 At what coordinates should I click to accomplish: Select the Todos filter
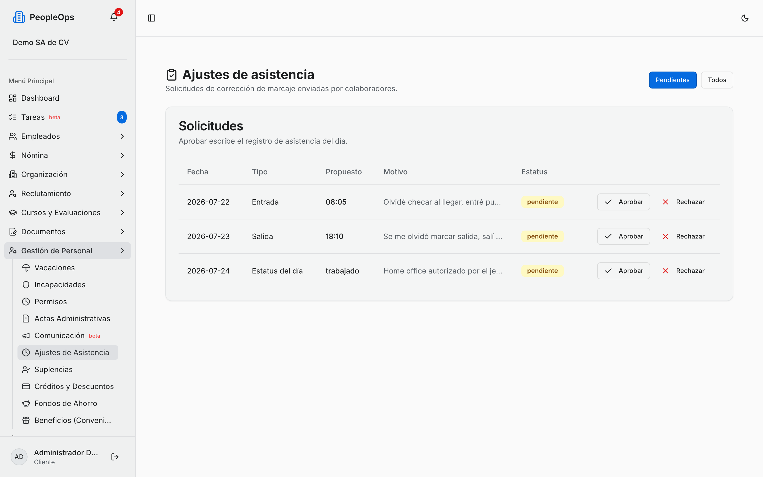click(x=717, y=80)
